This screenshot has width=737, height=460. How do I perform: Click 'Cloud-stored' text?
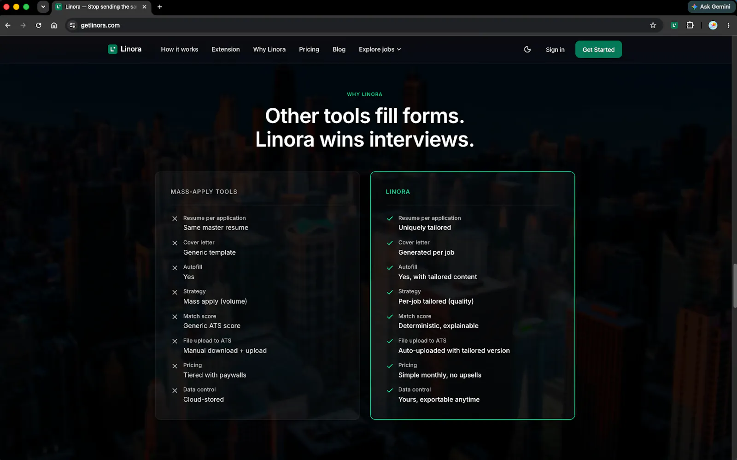(204, 400)
